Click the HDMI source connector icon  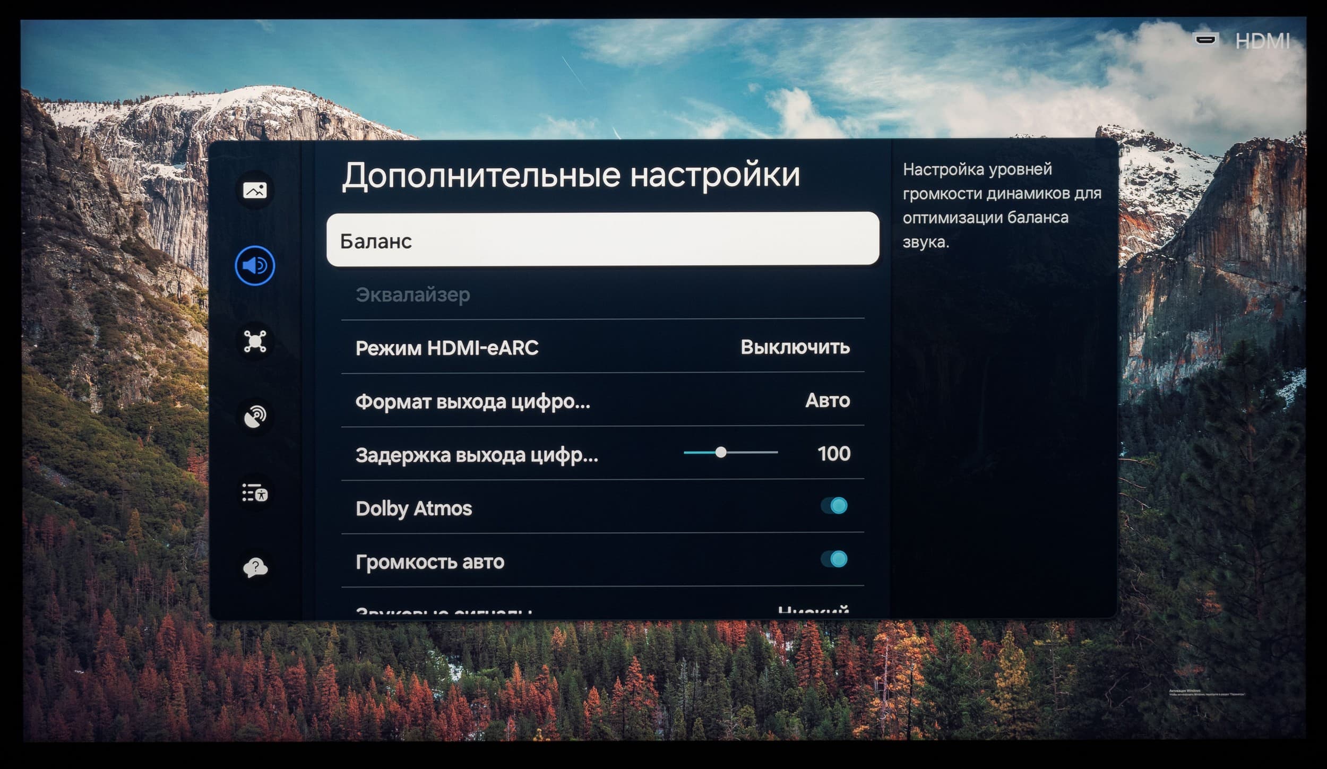click(1205, 40)
